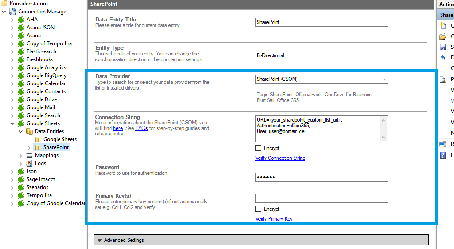Click the Verify Connection String link

[280, 158]
